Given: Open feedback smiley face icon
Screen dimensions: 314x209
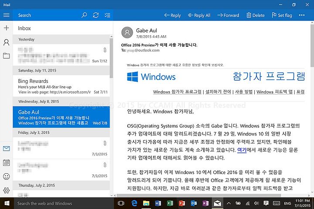Looking at the screenshot, I should (x=7, y=176).
